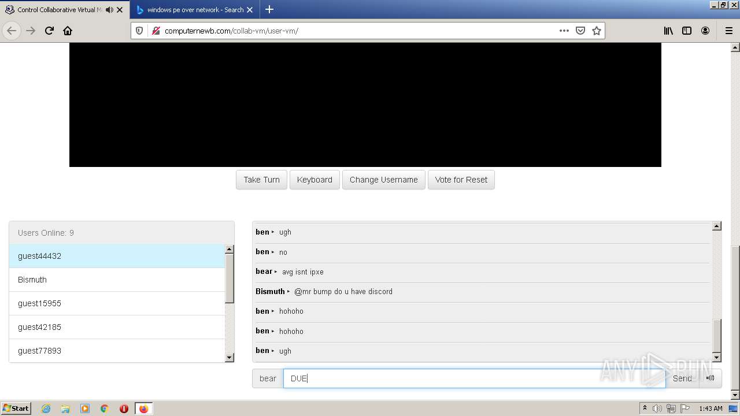Screen dimensions: 740x416
Task: Click the chat message input field
Action: 474,378
